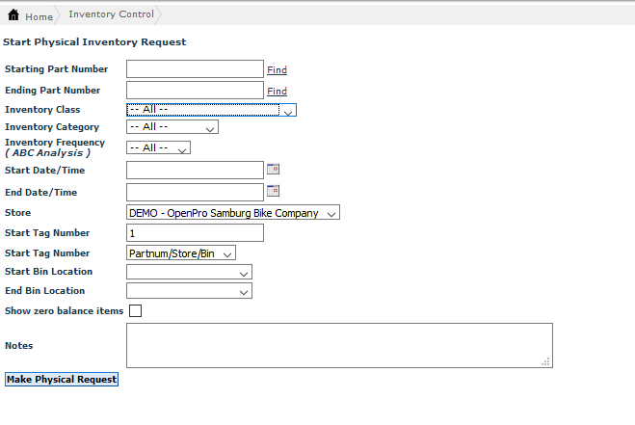Click Find link for Starting Part Number
635x425 pixels.
click(277, 70)
